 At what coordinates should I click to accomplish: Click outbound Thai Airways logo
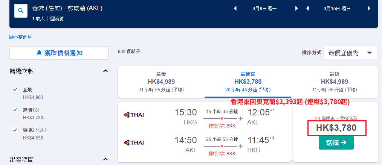tap(134, 115)
